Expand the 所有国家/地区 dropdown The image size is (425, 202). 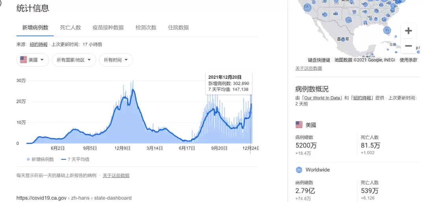click(x=74, y=60)
